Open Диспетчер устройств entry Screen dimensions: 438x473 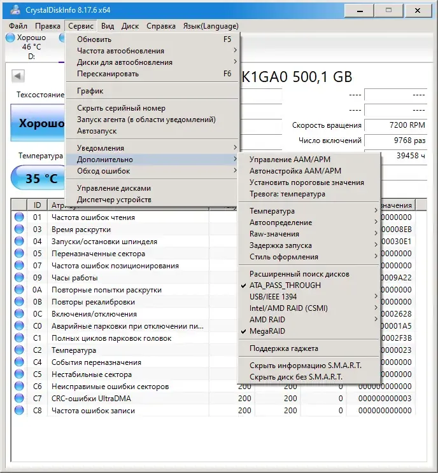tap(152, 200)
